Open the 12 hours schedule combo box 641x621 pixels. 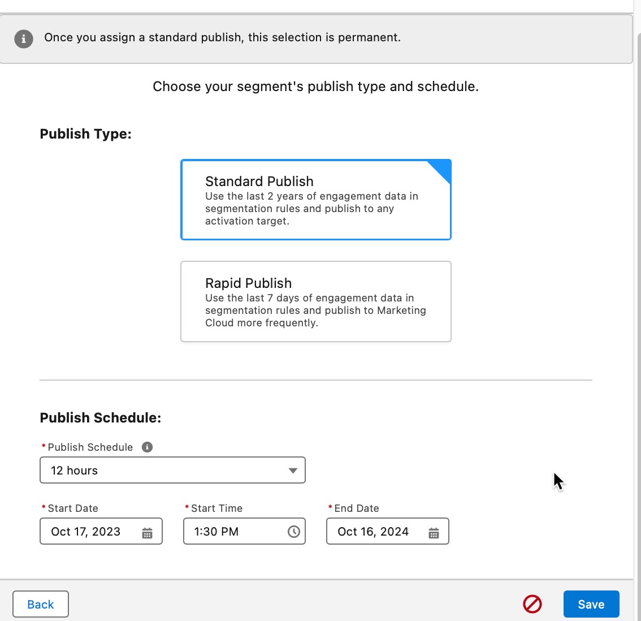point(172,470)
